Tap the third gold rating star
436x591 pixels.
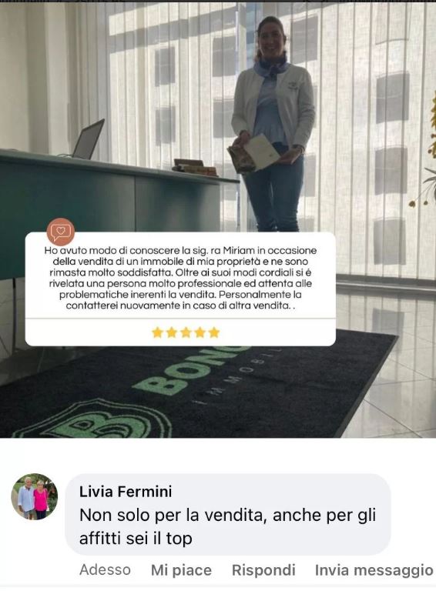click(186, 332)
